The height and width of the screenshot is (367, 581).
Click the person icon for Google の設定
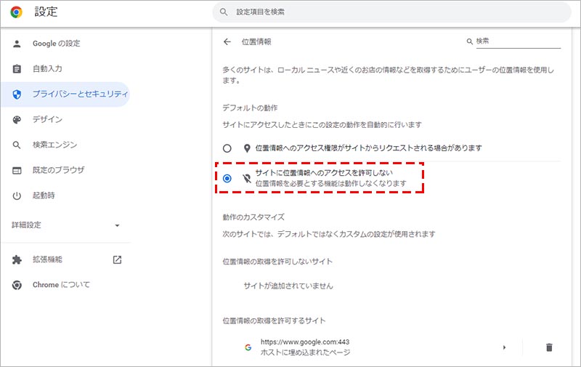point(17,44)
